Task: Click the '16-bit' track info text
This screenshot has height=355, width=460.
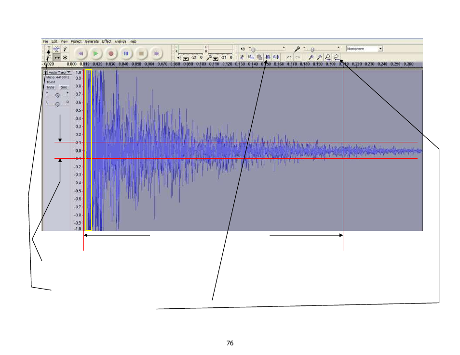Action: coord(51,82)
